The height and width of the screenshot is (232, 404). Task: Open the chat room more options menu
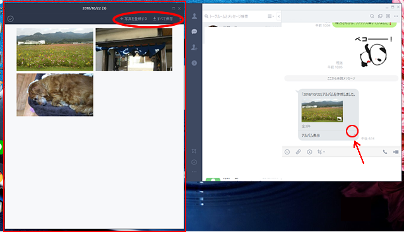click(396, 16)
